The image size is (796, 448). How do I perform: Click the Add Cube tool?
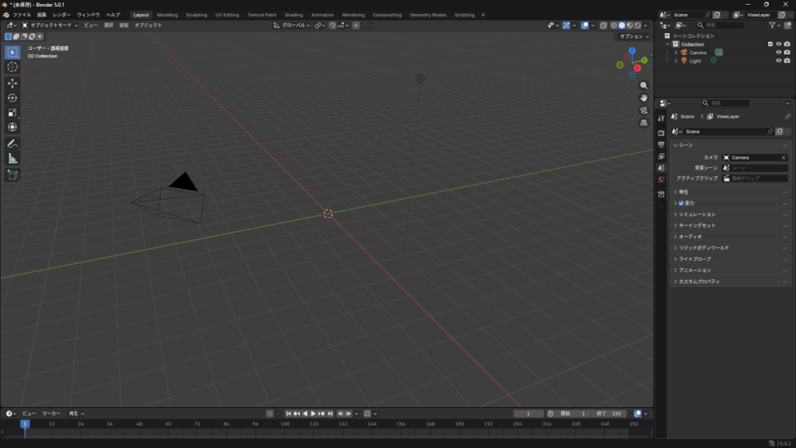pyautogui.click(x=12, y=175)
